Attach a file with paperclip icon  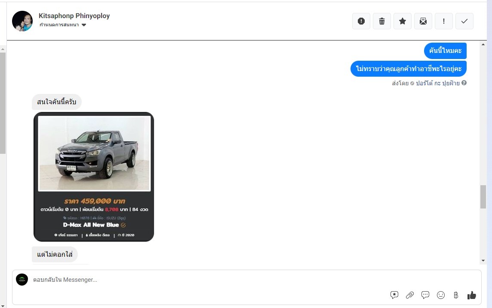(x=410, y=295)
